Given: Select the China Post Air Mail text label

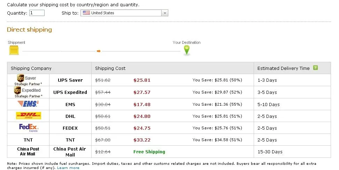Looking at the screenshot, I should [69, 152].
